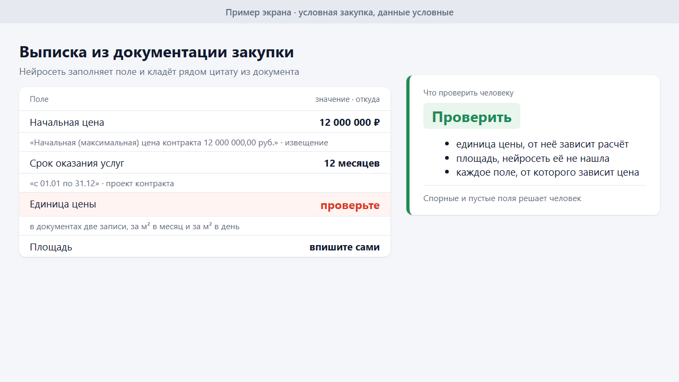
Task: Select the "Срок оказания услуг" field label
Action: 77,163
